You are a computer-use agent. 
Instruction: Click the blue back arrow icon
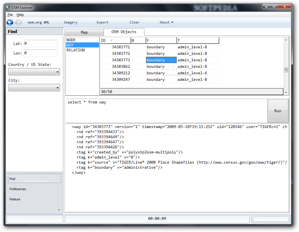[x=10, y=22]
